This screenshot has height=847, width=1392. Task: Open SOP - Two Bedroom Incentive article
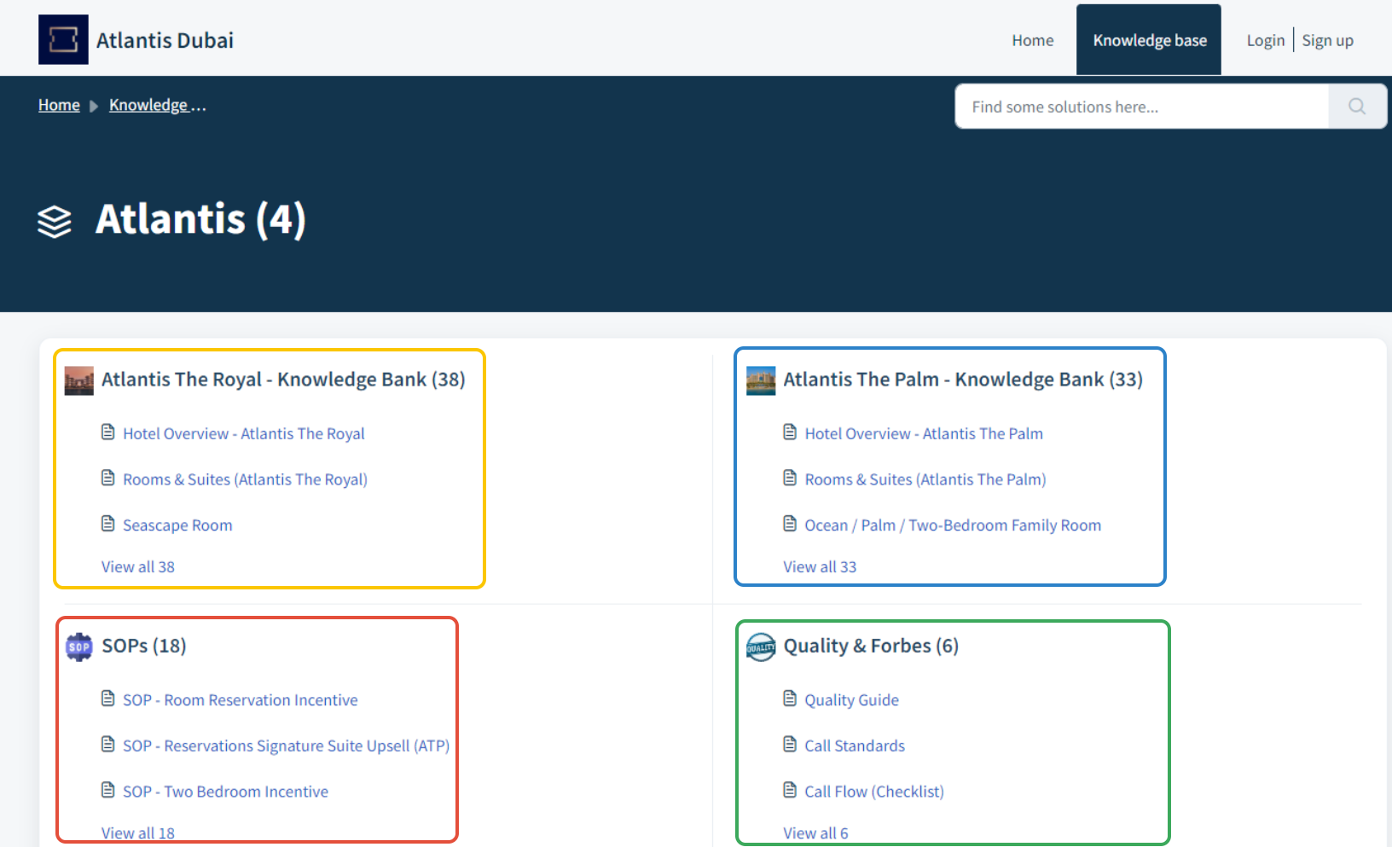click(225, 792)
